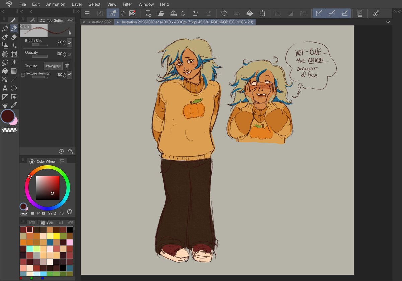Viewport: 402px width, 281px height.
Task: Select the transparent color checkered chip
Action: pyautogui.click(x=9, y=130)
